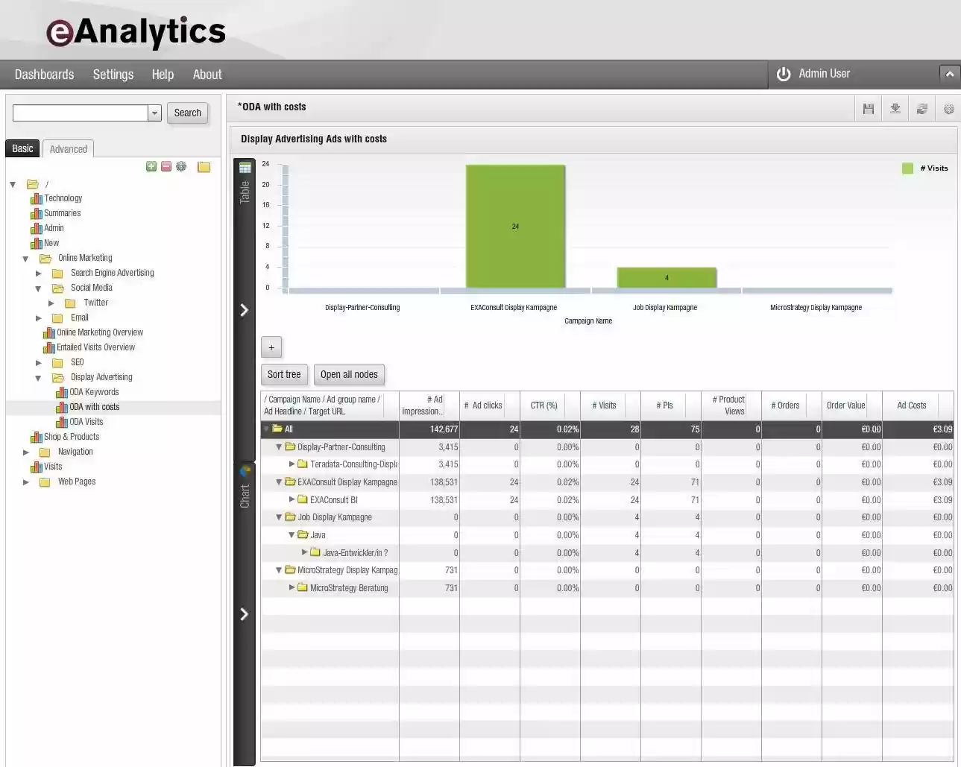Switch to Table view using the vertical tab
This screenshot has height=767, width=961.
(245, 183)
